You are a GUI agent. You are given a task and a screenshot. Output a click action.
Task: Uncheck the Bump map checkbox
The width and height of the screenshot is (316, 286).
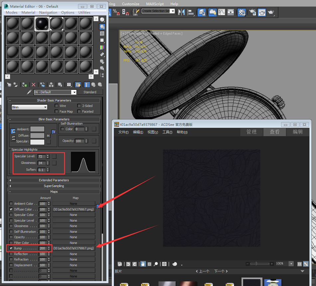pos(11,248)
